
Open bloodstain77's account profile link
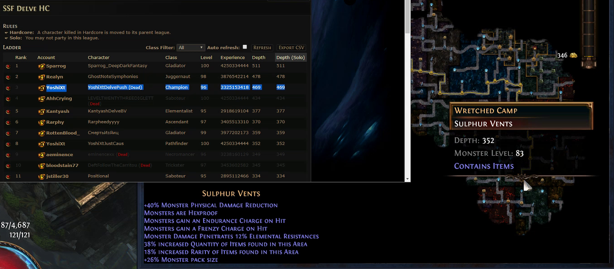coord(62,165)
